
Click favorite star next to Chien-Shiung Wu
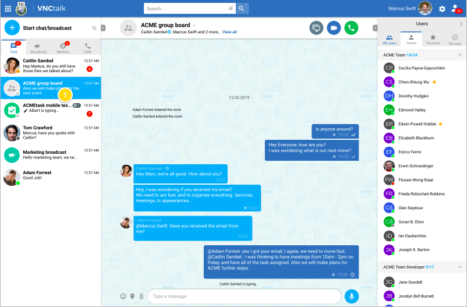[x=435, y=82]
